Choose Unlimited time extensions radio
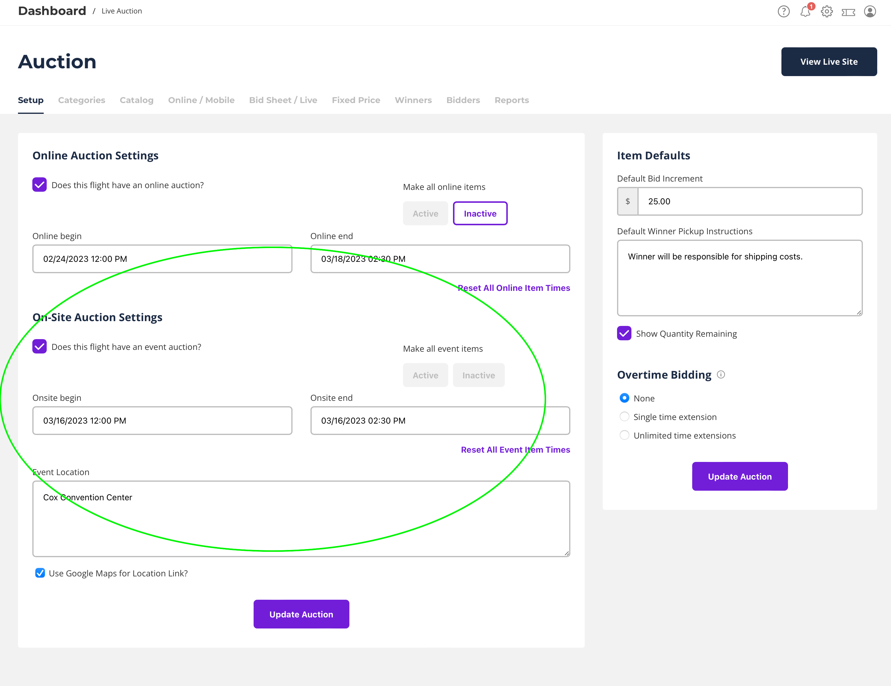The image size is (891, 686). click(624, 435)
